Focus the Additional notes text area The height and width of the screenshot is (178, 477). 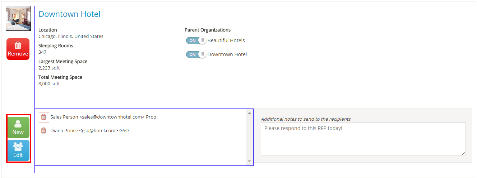point(363,139)
